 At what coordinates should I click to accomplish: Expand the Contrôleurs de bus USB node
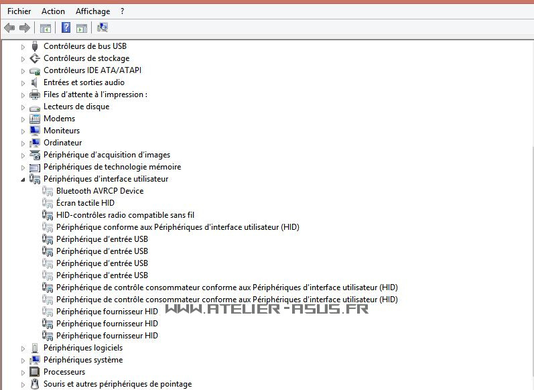[x=23, y=46]
